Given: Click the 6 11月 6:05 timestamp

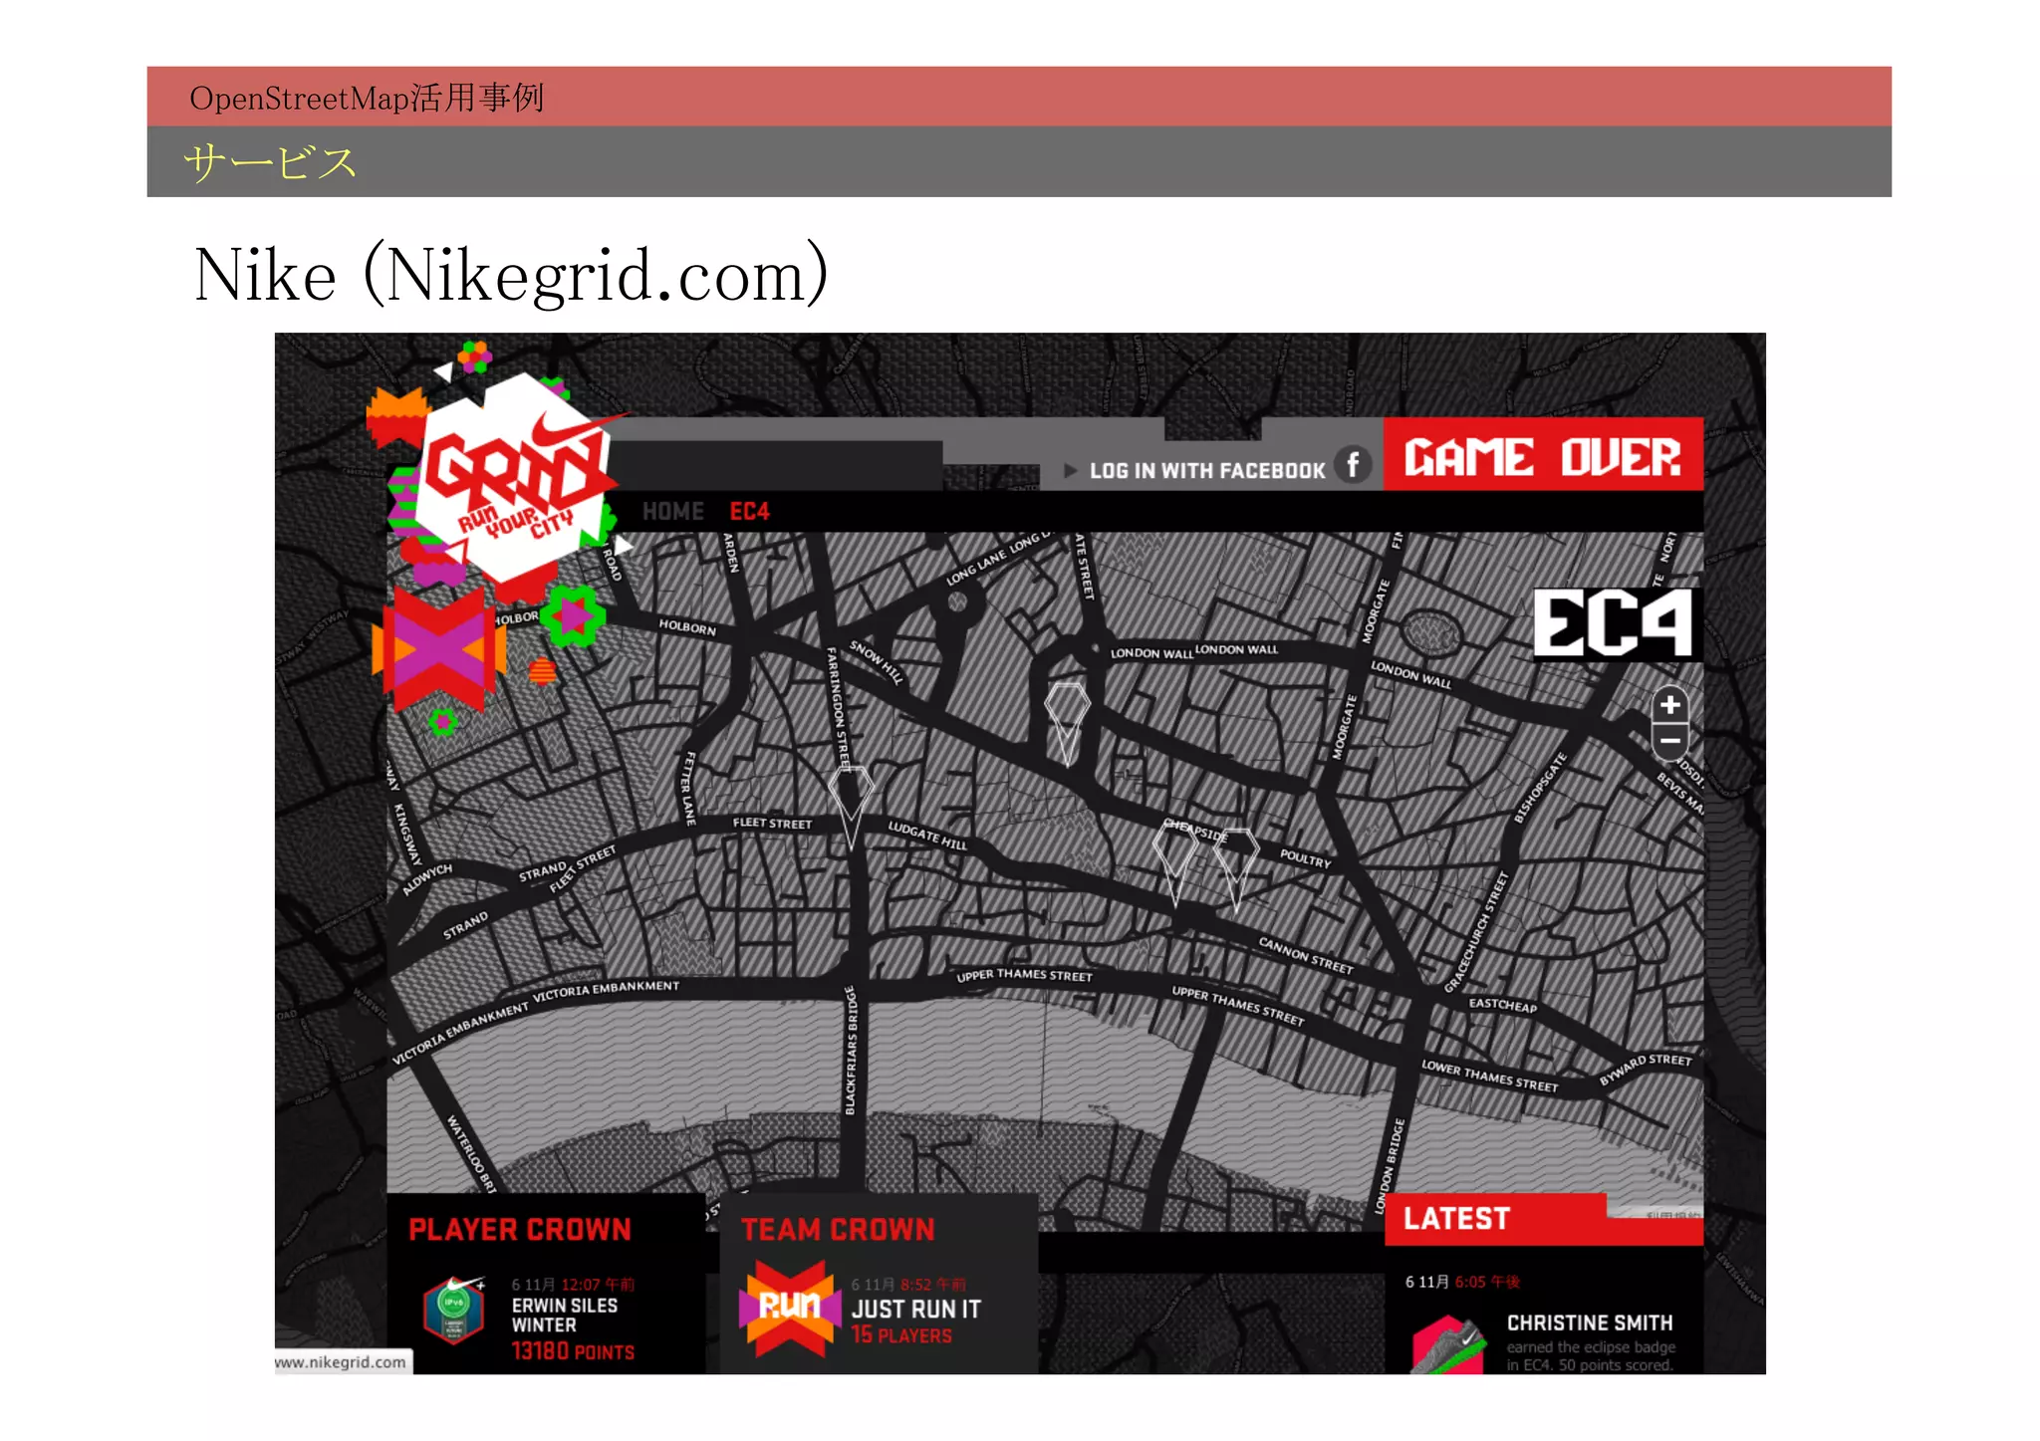Looking at the screenshot, I should (1462, 1282).
